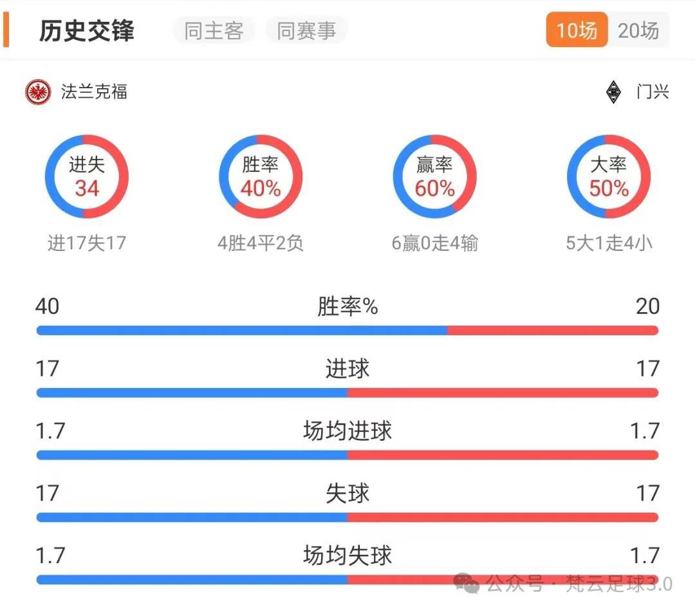Enable the 同赛事 same competition filter
This screenshot has width=695, height=612.
click(306, 30)
